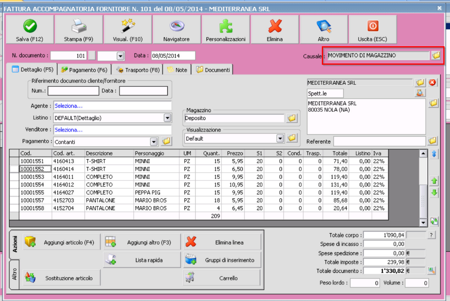Switch to the Pagamento (F6) tab

point(84,70)
